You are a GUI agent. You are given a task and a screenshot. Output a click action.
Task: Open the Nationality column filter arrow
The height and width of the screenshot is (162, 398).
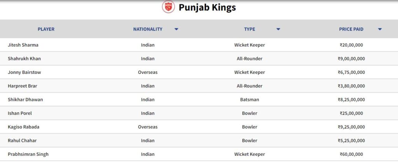coord(176,29)
